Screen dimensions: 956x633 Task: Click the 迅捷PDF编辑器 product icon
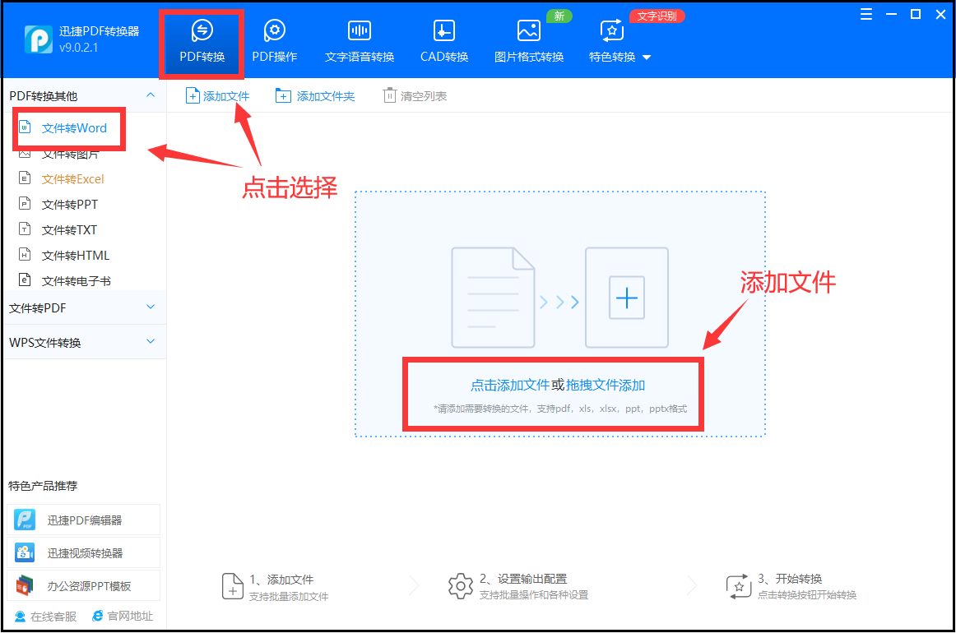(25, 520)
